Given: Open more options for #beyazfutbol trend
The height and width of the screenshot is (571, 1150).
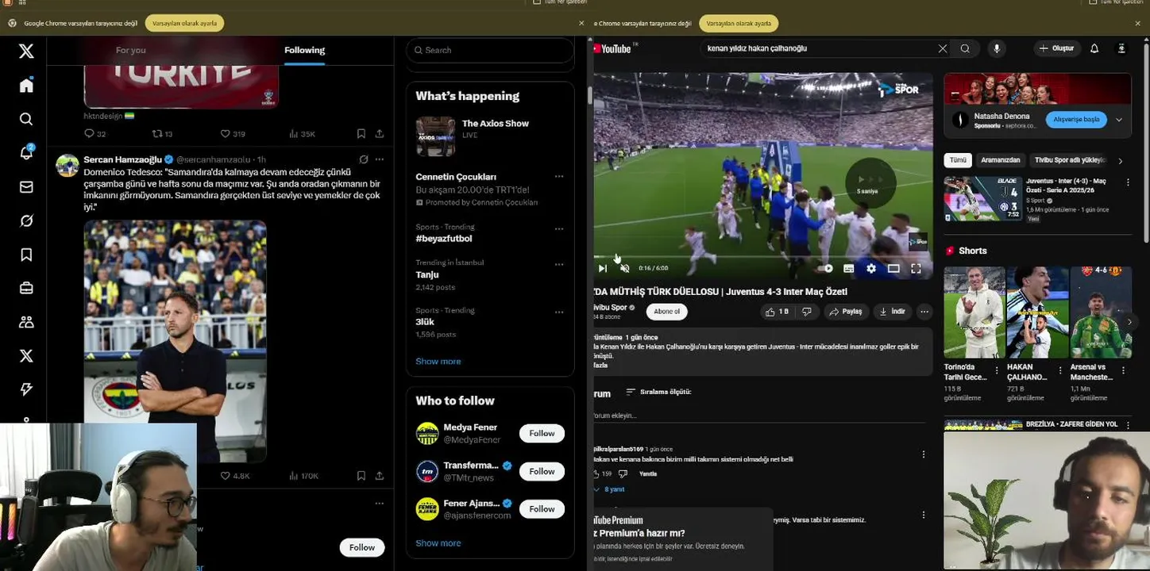Looking at the screenshot, I should coord(559,229).
